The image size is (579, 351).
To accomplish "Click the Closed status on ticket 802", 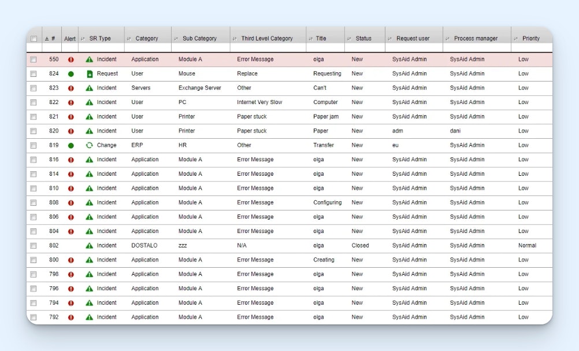I will pyautogui.click(x=360, y=246).
